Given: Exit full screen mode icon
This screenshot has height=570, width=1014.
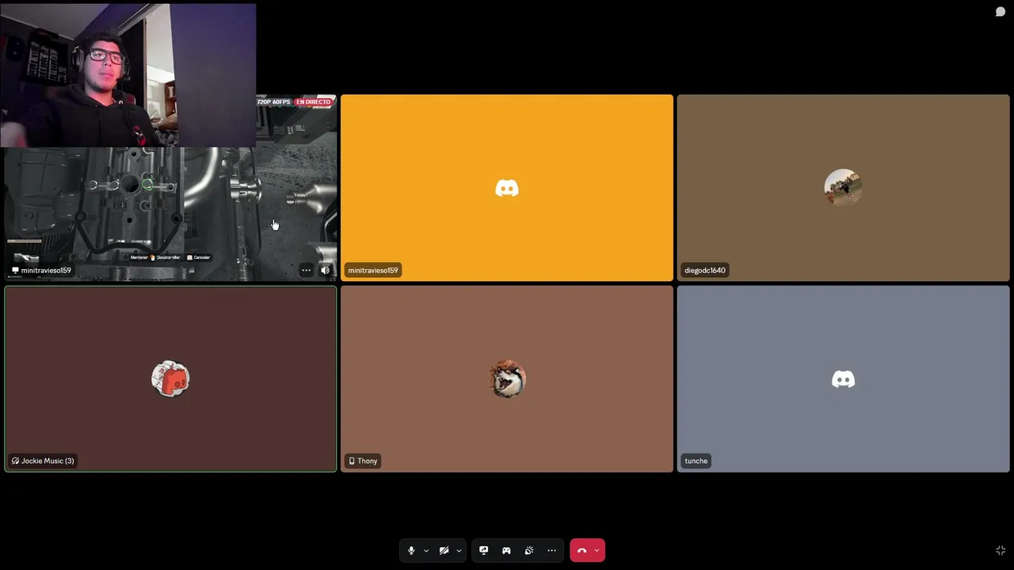Looking at the screenshot, I should pyautogui.click(x=1000, y=550).
